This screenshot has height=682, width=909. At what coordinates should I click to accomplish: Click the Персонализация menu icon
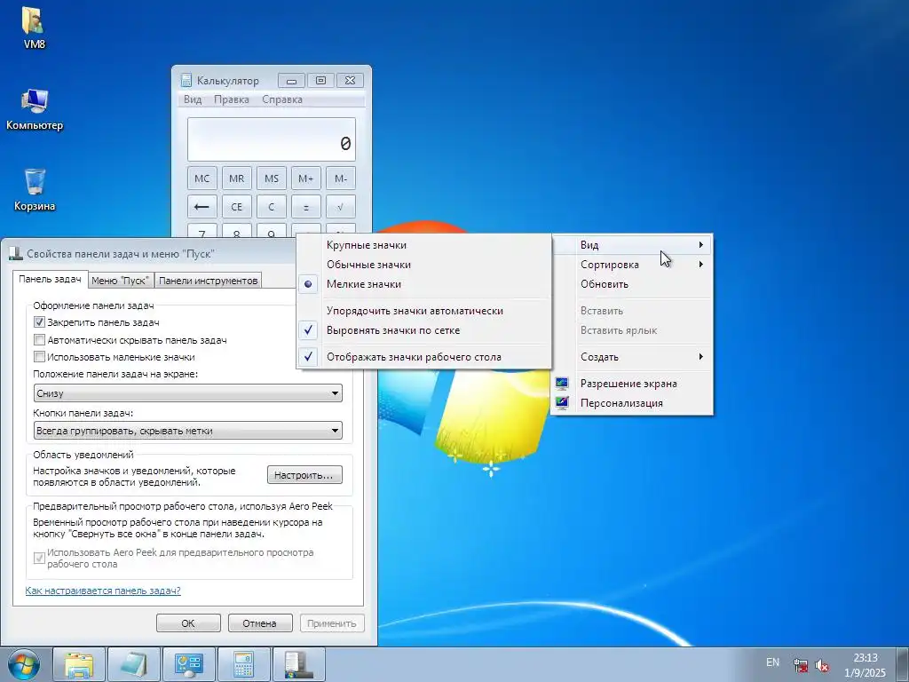tap(562, 402)
